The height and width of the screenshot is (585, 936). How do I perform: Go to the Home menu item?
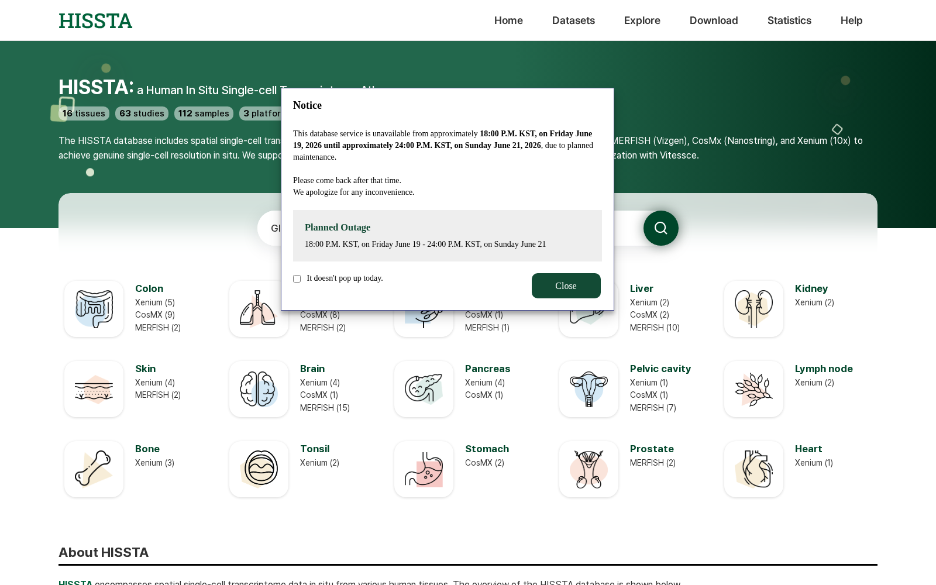[x=508, y=20]
